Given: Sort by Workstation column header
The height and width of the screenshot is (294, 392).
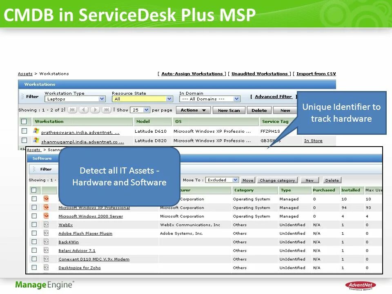Looking at the screenshot, I should tap(49, 122).
